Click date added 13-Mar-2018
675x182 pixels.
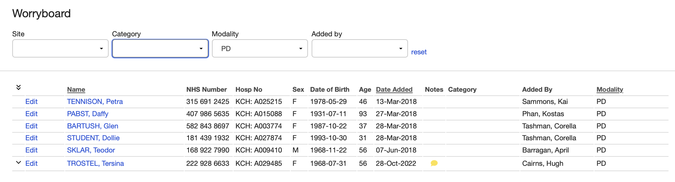point(396,102)
